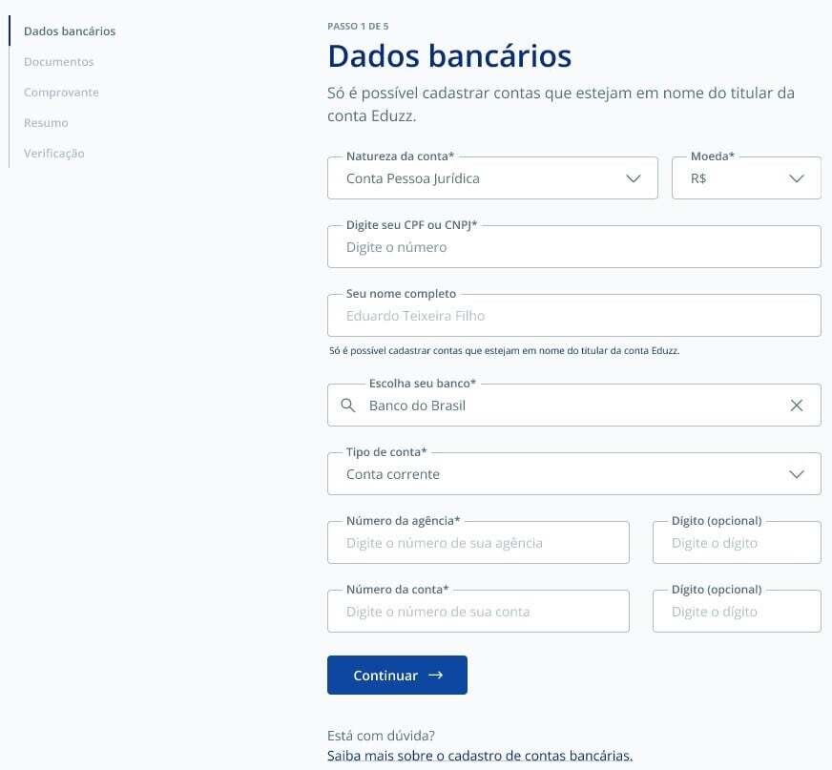This screenshot has height=770, width=832.
Task: Click the Escolha seu banco search field
Action: click(572, 406)
